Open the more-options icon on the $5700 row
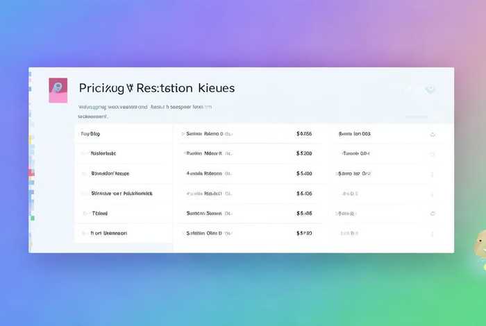486x326 pixels. click(x=433, y=234)
